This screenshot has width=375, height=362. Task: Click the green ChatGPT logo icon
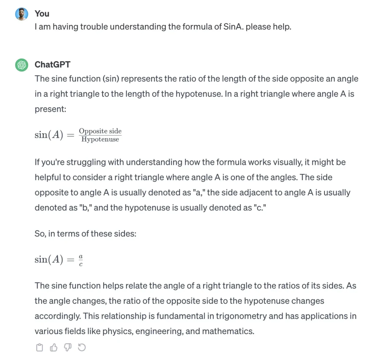tap(22, 65)
